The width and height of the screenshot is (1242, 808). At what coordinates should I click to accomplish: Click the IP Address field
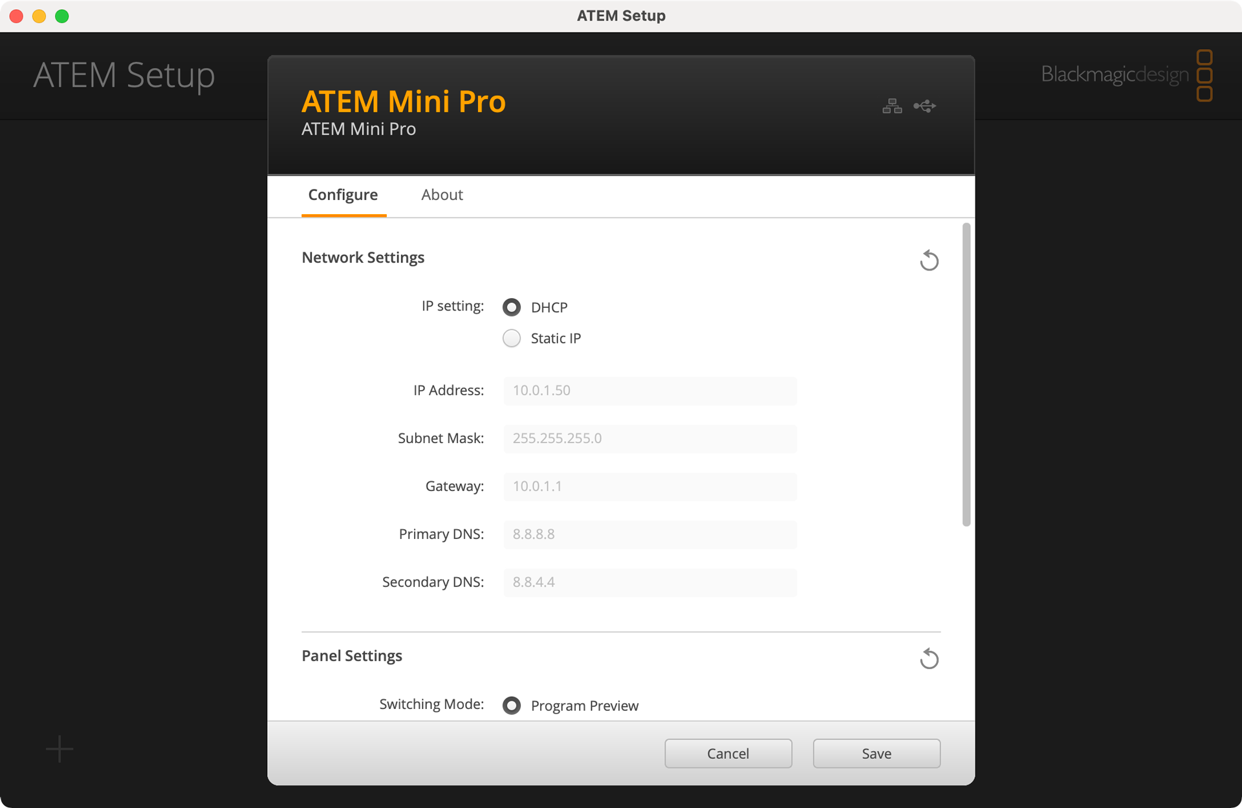tap(650, 391)
